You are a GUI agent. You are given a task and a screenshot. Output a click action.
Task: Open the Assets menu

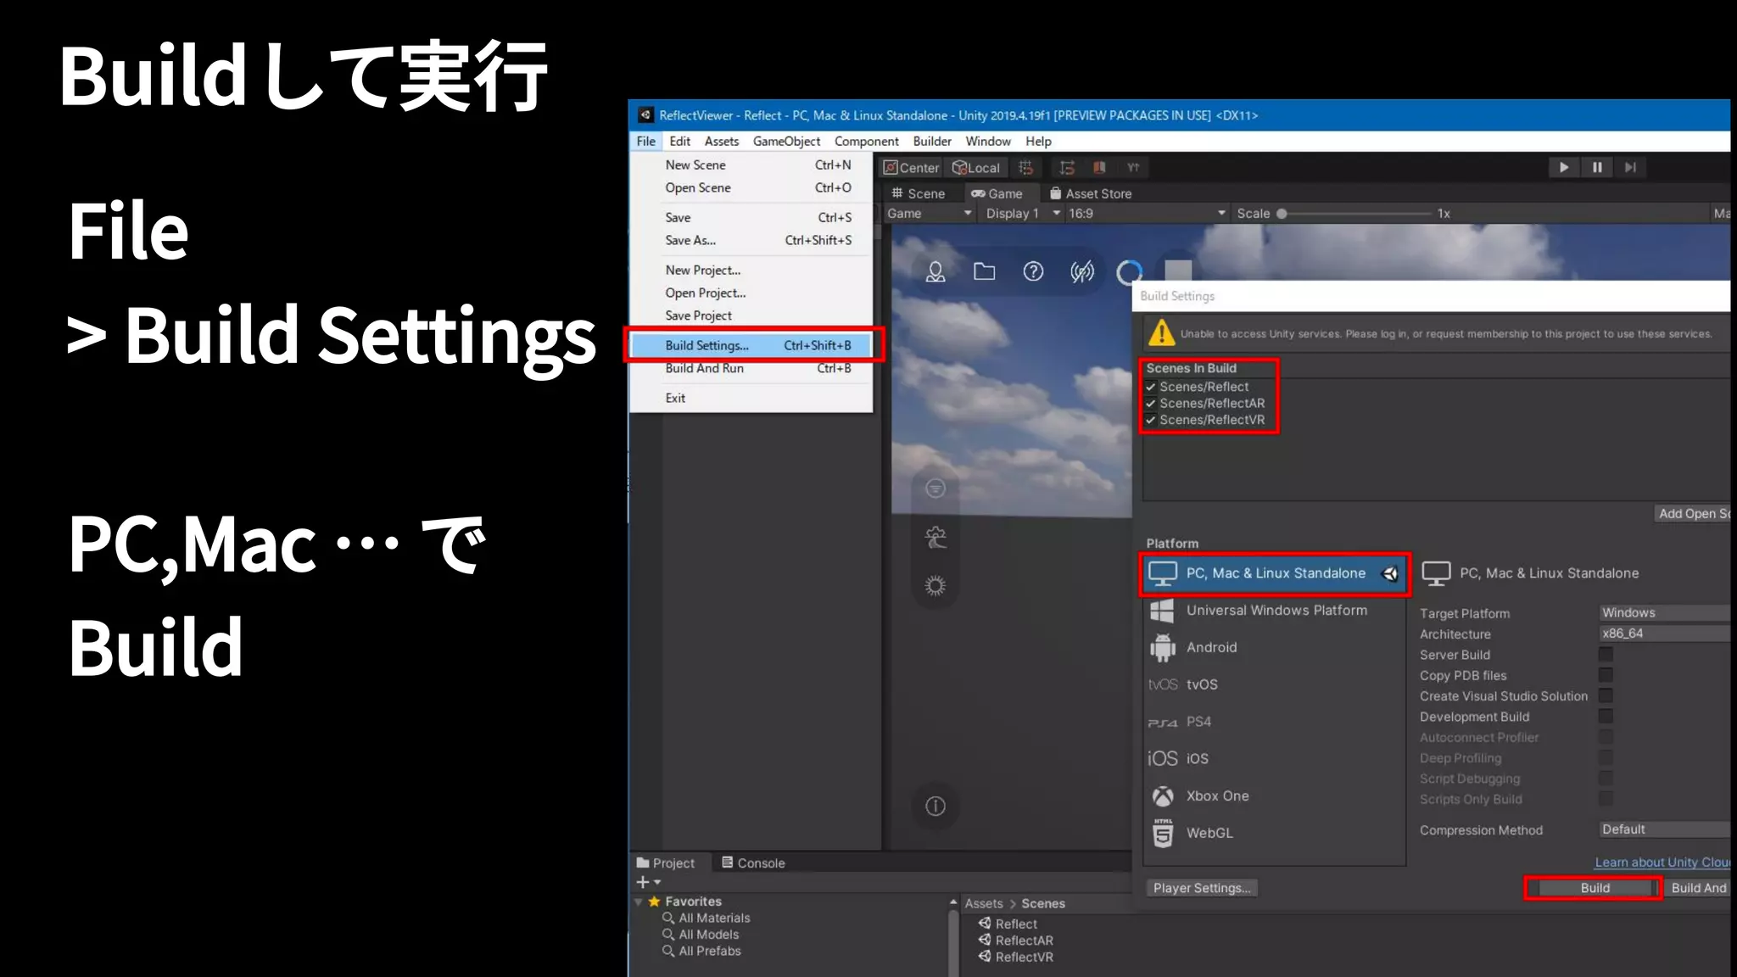(722, 142)
